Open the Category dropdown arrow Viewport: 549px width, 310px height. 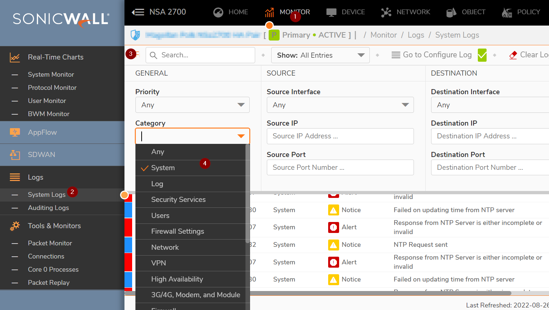pyautogui.click(x=241, y=136)
